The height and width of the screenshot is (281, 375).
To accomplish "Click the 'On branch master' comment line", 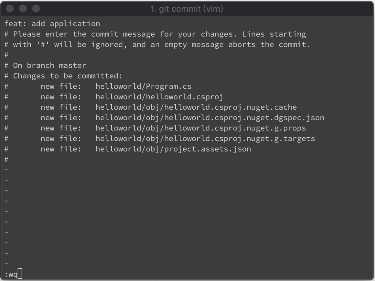I will point(45,65).
